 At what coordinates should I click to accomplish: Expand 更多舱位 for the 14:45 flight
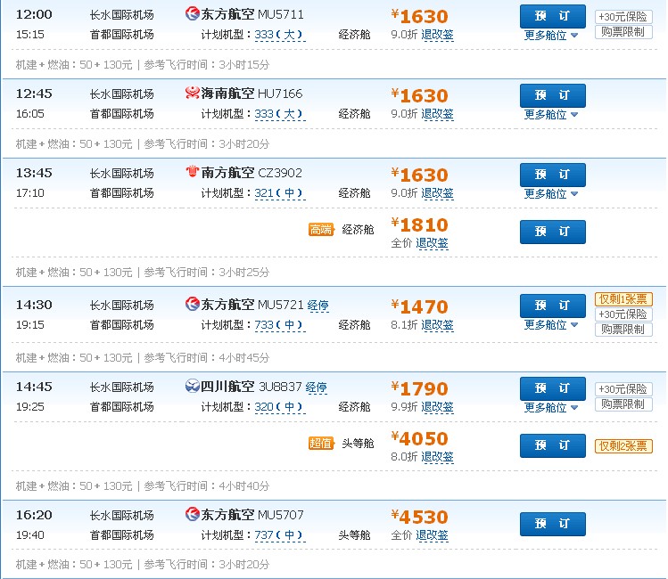point(551,408)
